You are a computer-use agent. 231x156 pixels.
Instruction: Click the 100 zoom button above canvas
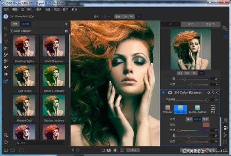(x=125, y=17)
